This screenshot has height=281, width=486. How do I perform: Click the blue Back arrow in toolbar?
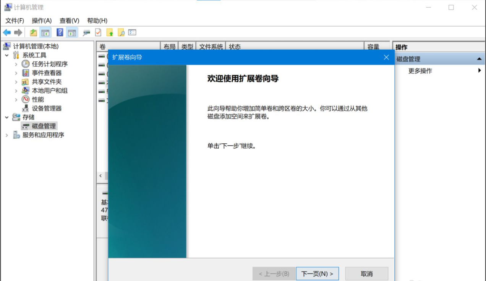7,33
